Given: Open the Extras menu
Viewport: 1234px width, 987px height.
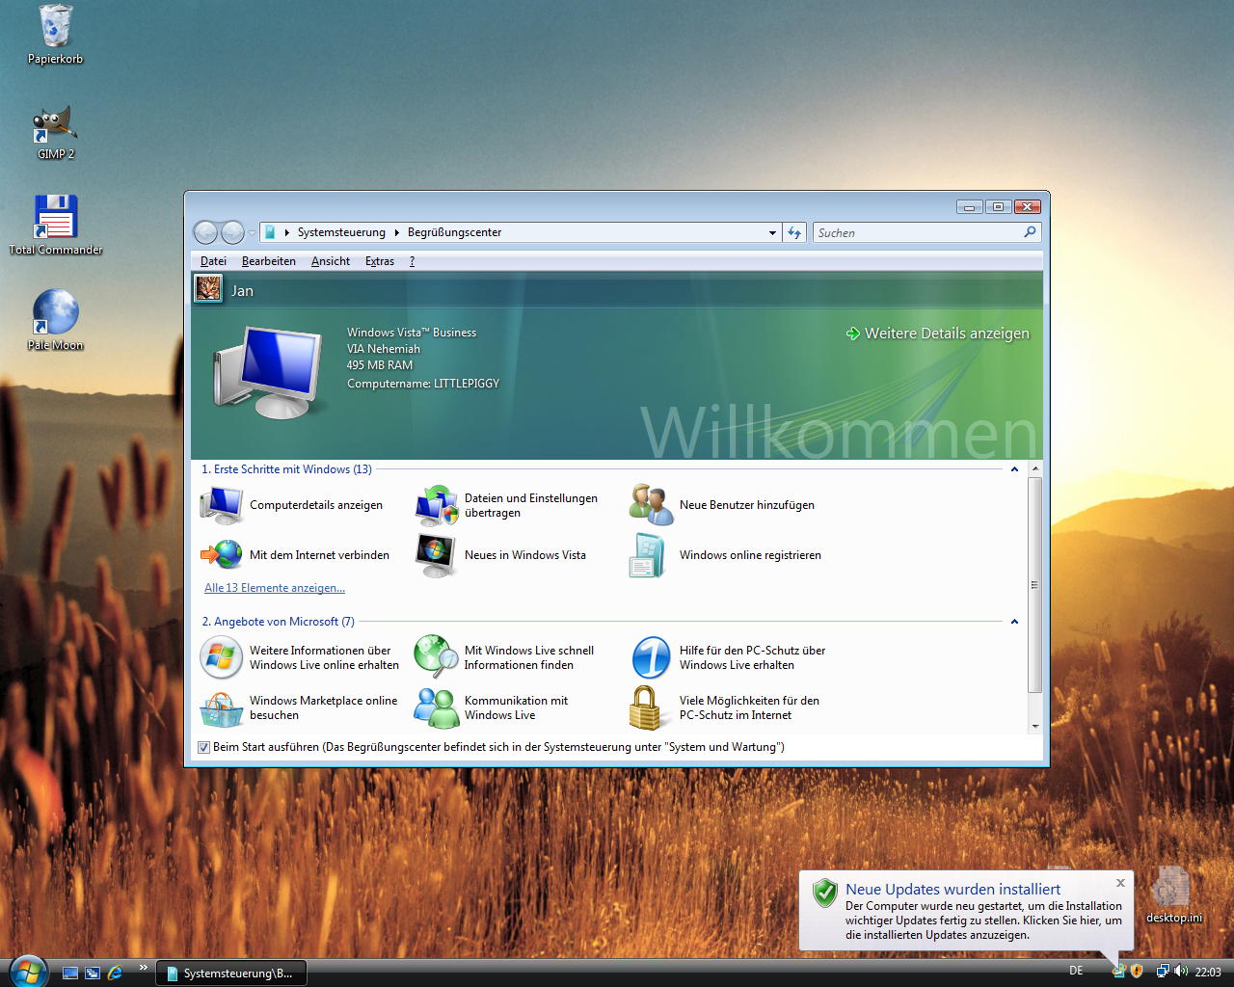Looking at the screenshot, I should click(x=380, y=261).
